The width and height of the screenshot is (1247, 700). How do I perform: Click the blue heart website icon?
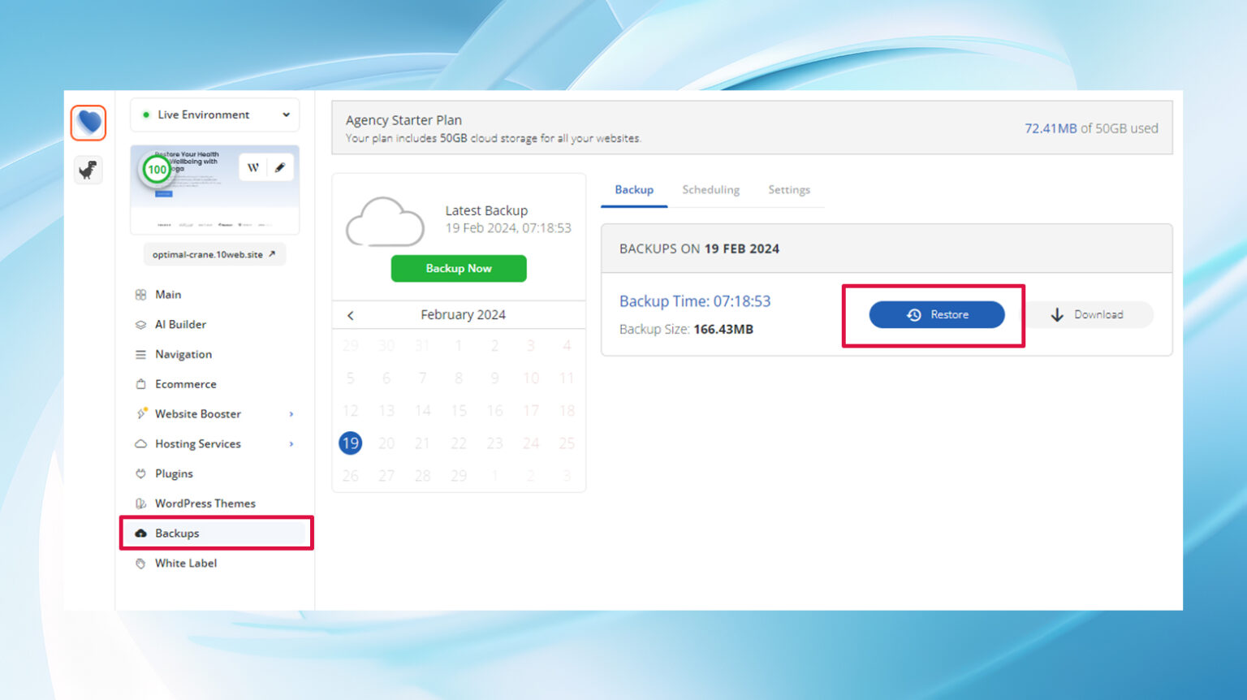click(88, 123)
